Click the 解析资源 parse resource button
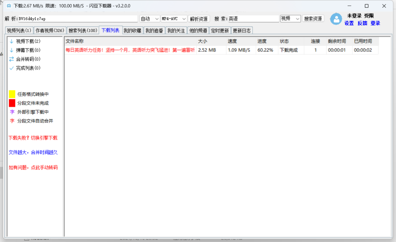396x242 pixels. tap(199, 18)
